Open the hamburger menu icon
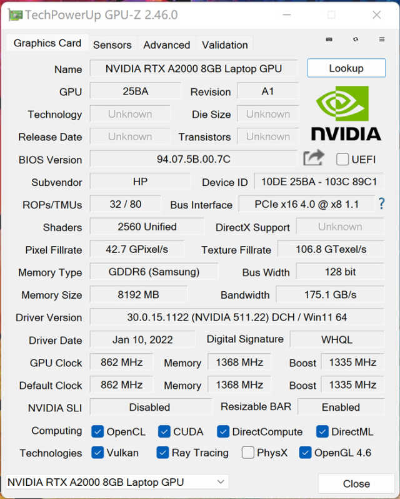400x499 pixels. pos(382,39)
